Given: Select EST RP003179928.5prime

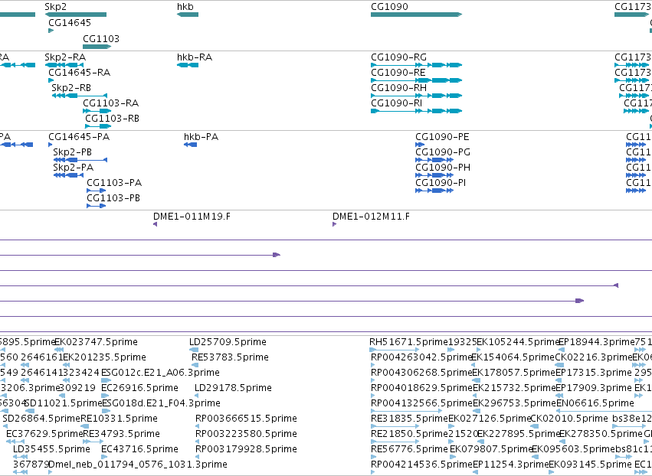Looking at the screenshot, I should pos(246,449).
